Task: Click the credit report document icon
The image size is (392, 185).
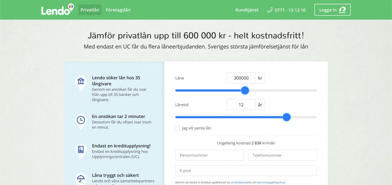Action: click(81, 150)
